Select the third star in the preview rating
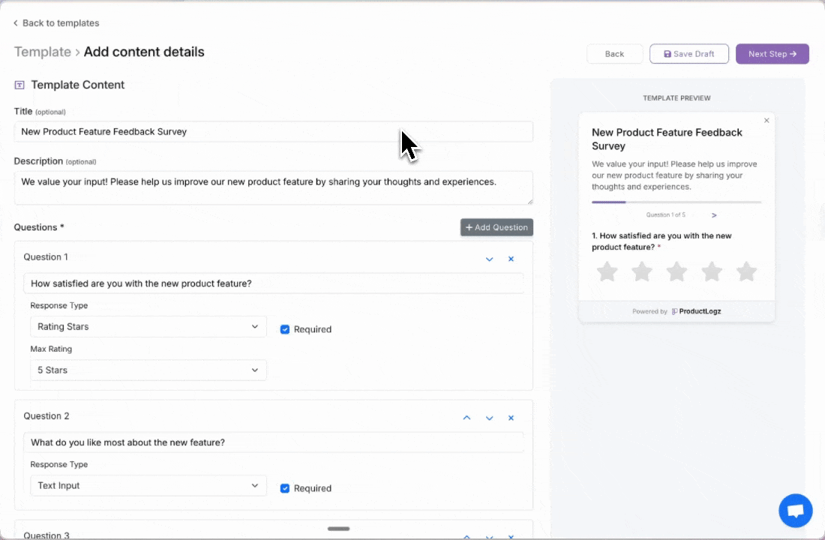 pos(676,271)
